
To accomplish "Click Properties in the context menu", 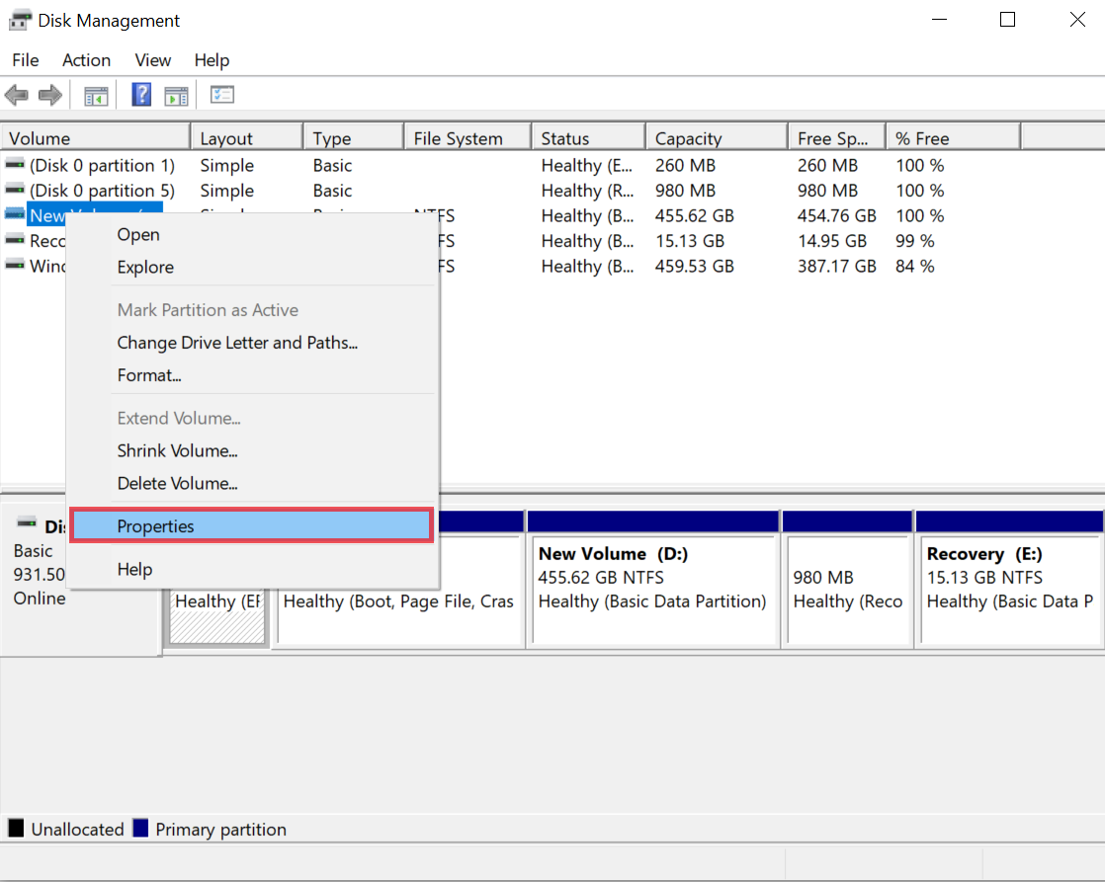I will 252,525.
